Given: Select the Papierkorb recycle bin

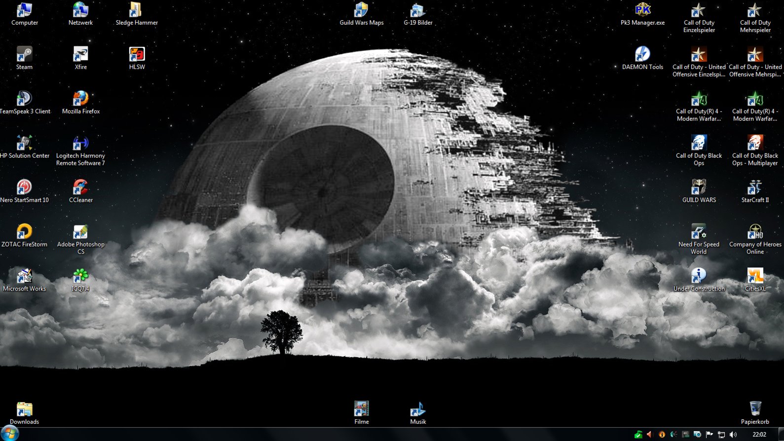Looking at the screenshot, I should click(x=755, y=409).
